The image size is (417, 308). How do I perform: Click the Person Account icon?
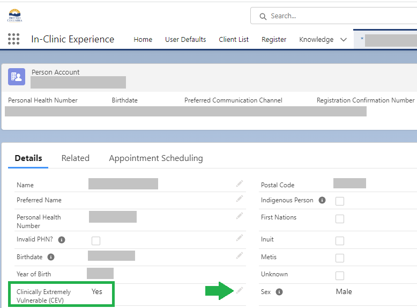pyautogui.click(x=17, y=77)
